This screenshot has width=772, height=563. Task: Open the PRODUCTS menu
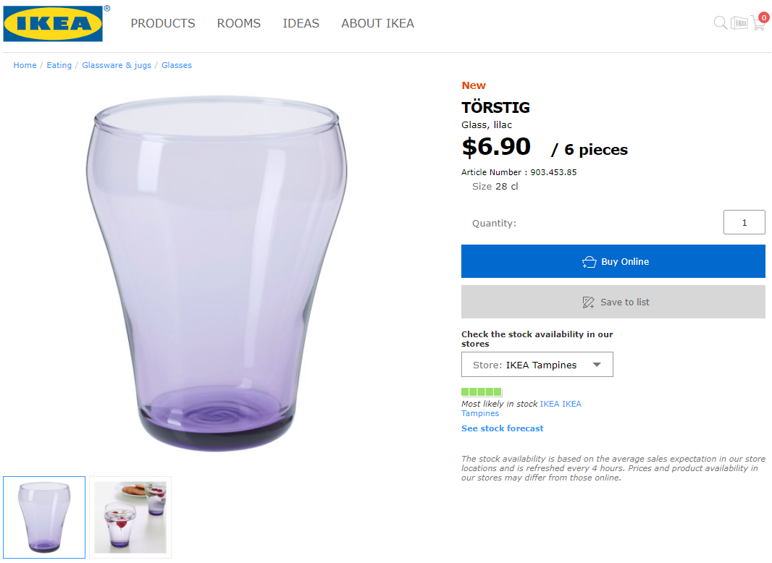point(162,23)
